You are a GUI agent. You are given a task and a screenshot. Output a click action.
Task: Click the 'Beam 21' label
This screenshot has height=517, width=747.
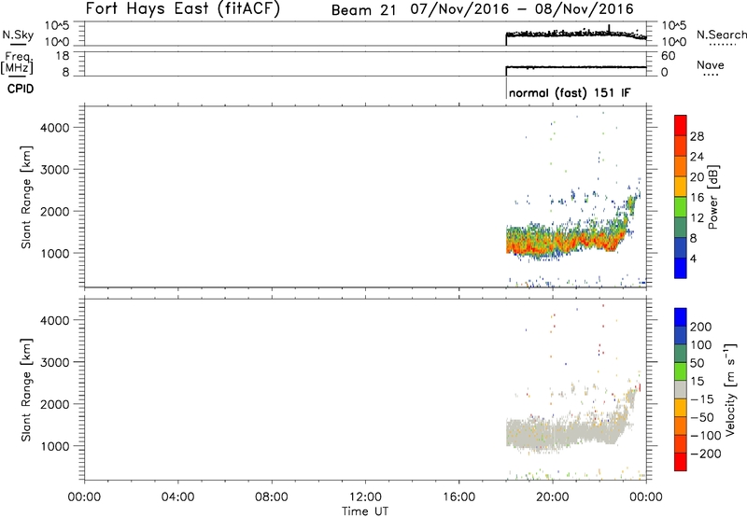pyautogui.click(x=363, y=10)
